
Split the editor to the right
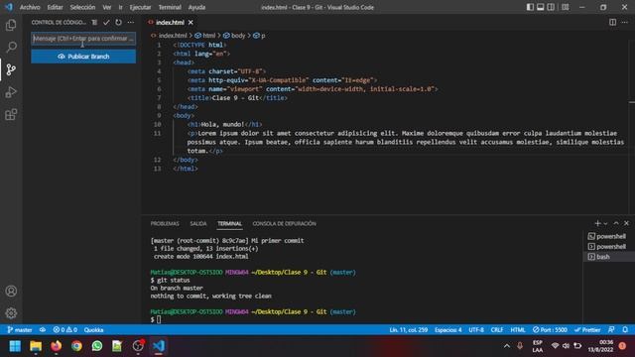(x=612, y=22)
